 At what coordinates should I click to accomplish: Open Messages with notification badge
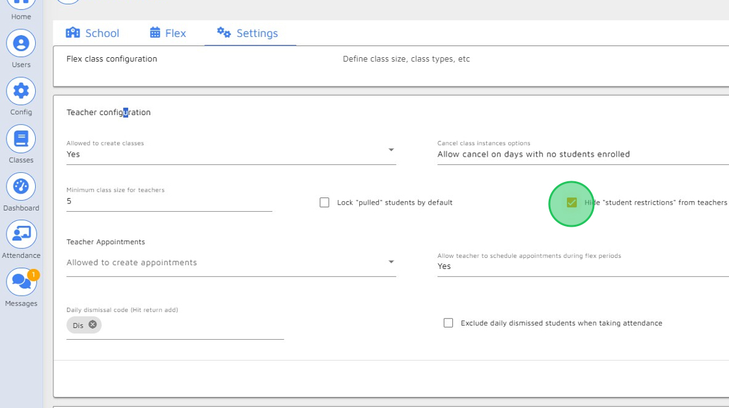[x=21, y=283]
